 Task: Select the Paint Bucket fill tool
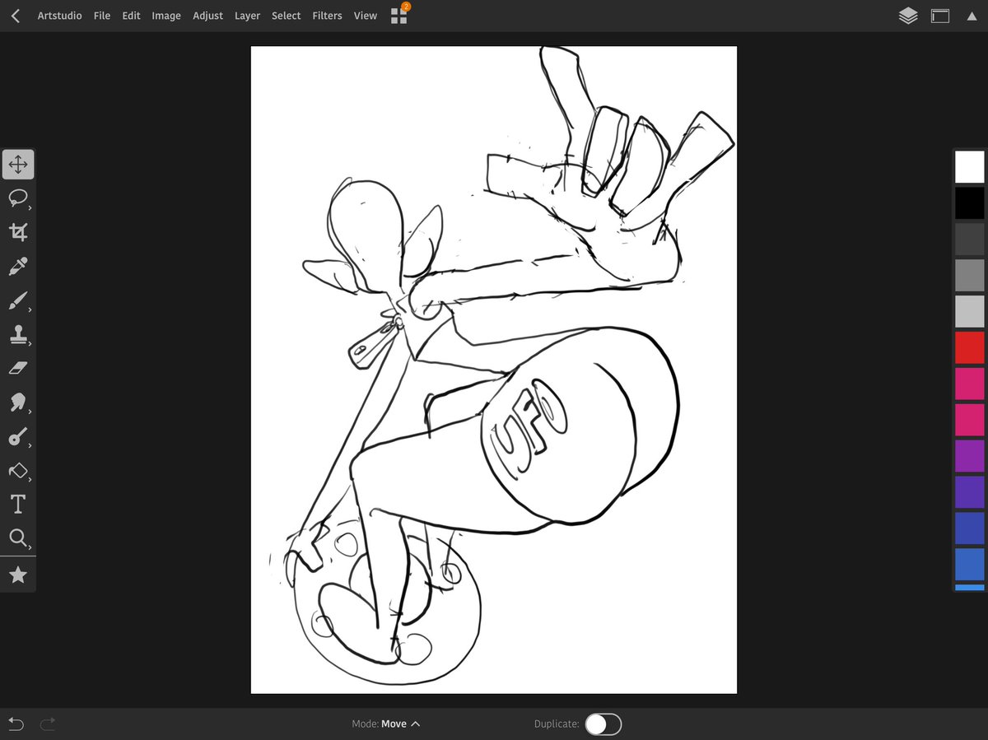pos(18,471)
